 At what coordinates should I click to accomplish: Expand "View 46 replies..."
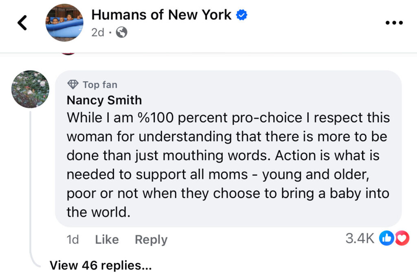(101, 265)
